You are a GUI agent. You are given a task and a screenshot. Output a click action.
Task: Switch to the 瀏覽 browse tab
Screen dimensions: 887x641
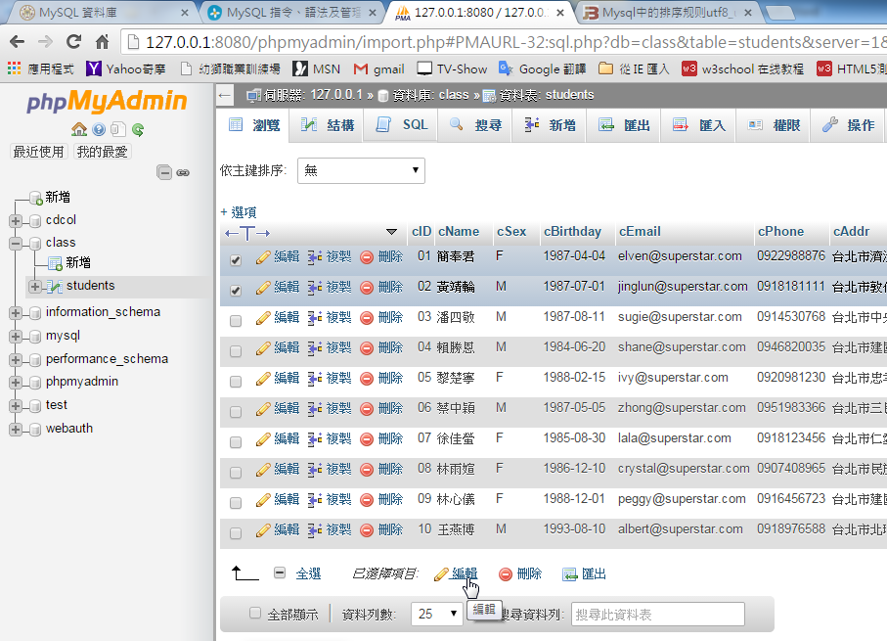[253, 125]
